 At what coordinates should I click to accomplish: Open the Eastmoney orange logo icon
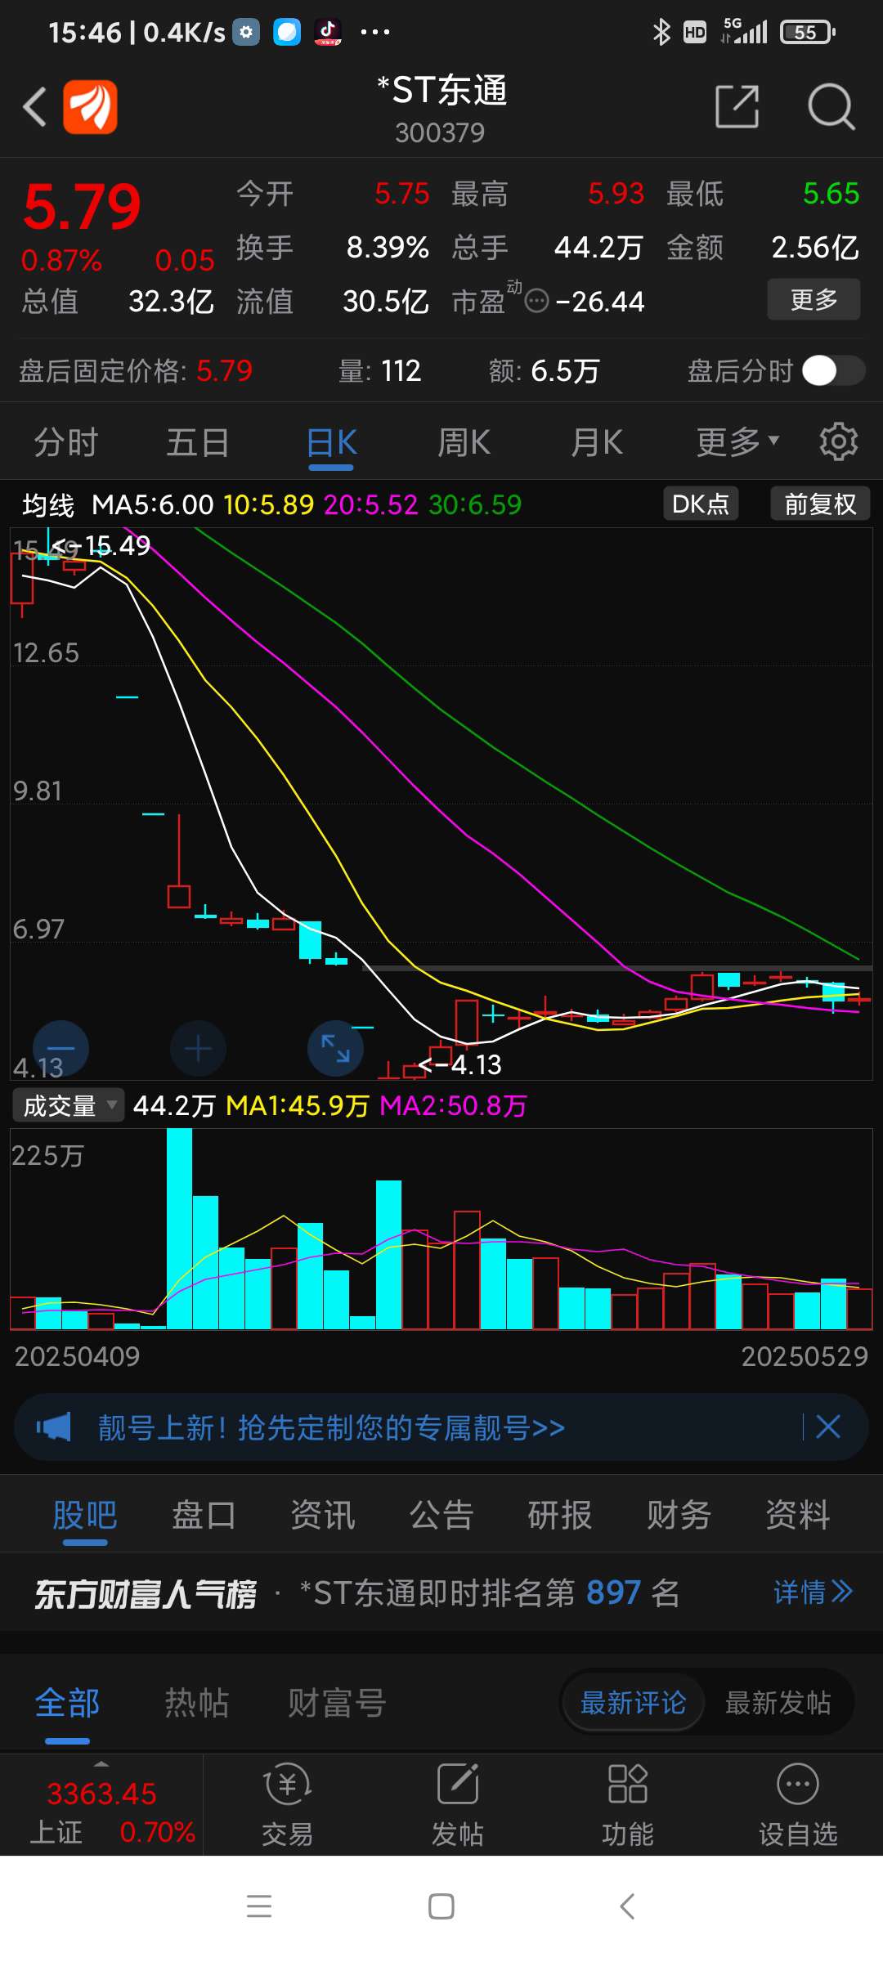click(90, 106)
